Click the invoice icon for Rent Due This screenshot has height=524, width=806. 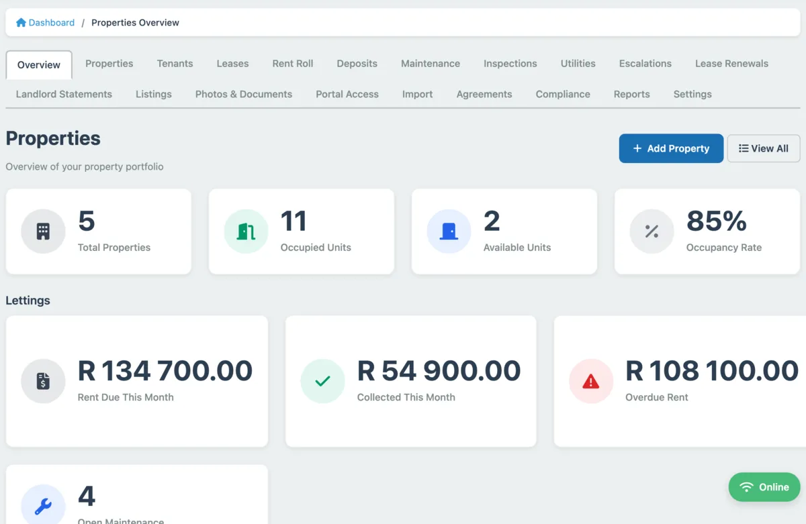pyautogui.click(x=43, y=381)
